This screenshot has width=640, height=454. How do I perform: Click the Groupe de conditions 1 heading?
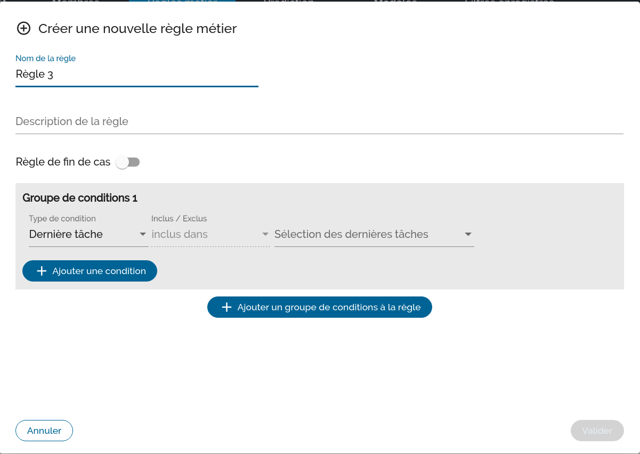(80, 198)
